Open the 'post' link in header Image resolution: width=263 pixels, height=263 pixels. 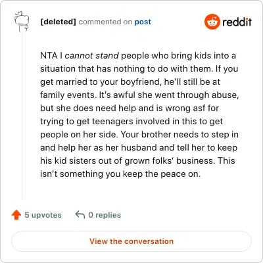click(143, 22)
